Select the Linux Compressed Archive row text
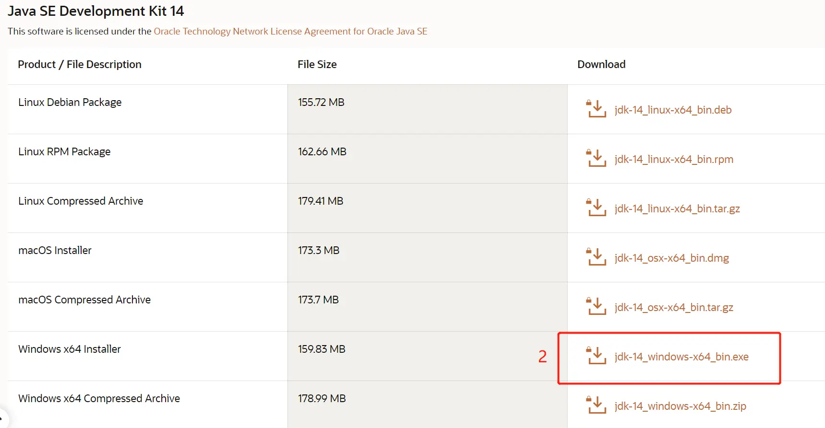This screenshot has height=428, width=825. pyautogui.click(x=81, y=201)
